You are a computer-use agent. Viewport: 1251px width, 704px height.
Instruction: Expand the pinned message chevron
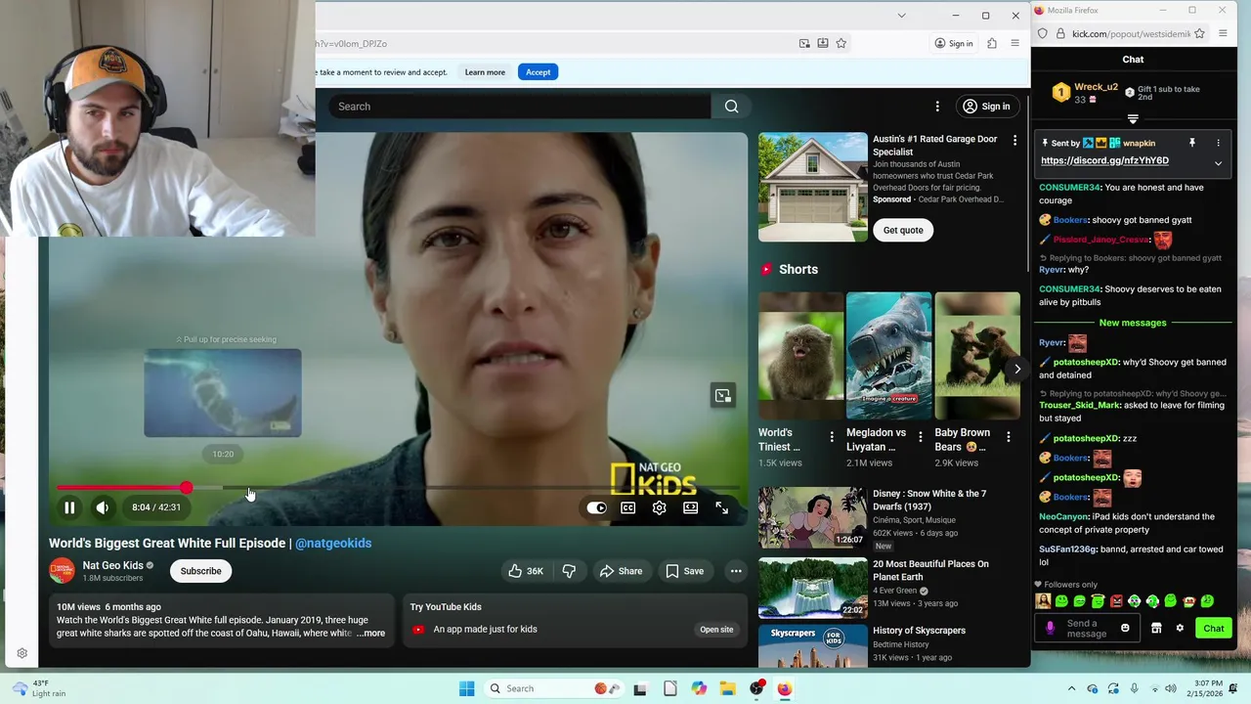tap(1218, 163)
